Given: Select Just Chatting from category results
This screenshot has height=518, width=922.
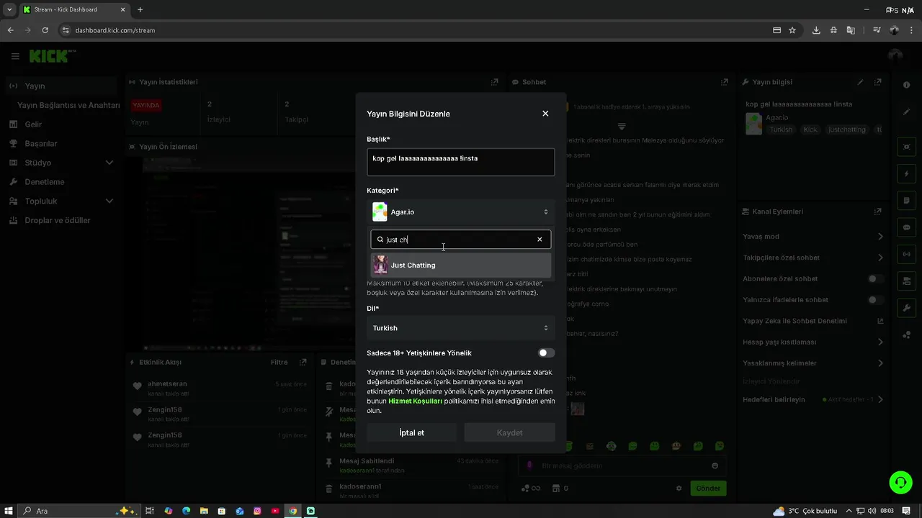Looking at the screenshot, I should 461,265.
